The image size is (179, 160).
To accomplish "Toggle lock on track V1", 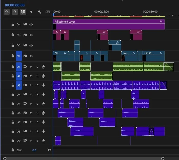I will click(13, 56).
